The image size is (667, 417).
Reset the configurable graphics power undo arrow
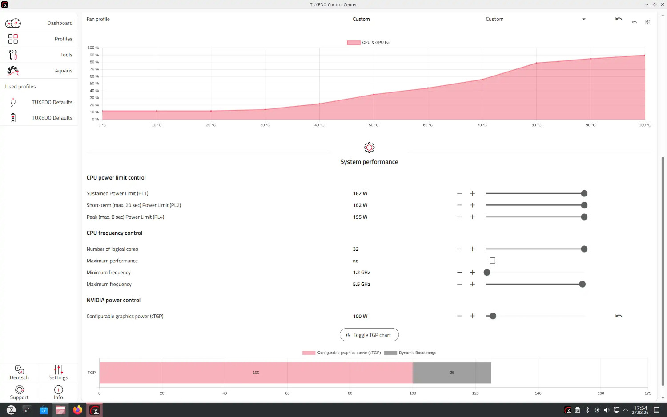619,316
